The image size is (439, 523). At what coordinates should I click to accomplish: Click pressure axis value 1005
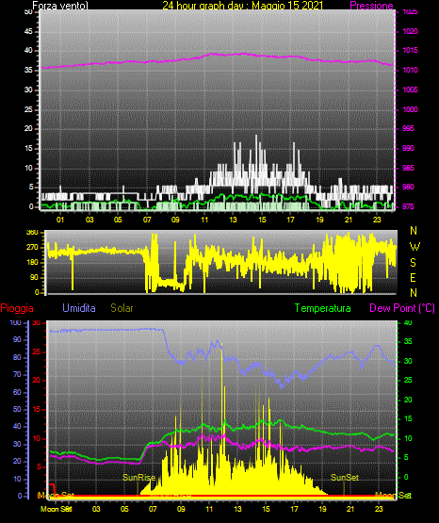(x=410, y=90)
